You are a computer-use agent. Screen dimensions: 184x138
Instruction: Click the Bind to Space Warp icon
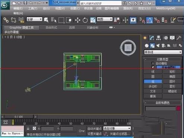21,20
